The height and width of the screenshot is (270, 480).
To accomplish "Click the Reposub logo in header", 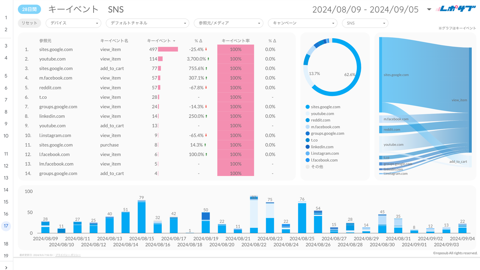I will click(456, 9).
